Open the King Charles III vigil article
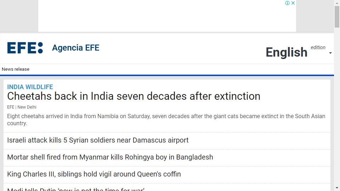 click(94, 174)
